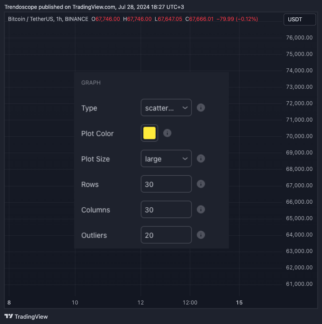Click the info icon beside Rows
Screen dimensions: 322x324
pos(201,184)
